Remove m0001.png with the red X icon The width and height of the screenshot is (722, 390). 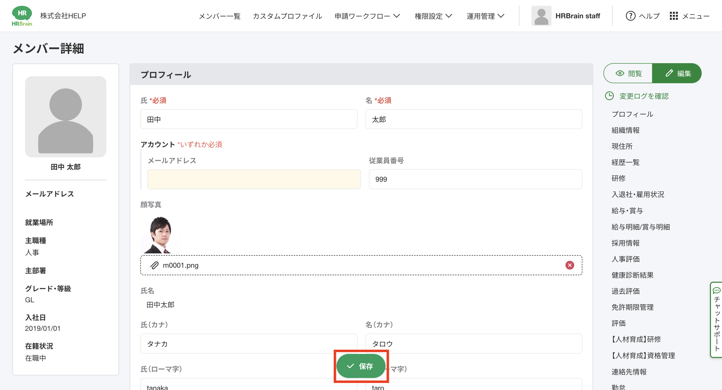click(x=569, y=265)
